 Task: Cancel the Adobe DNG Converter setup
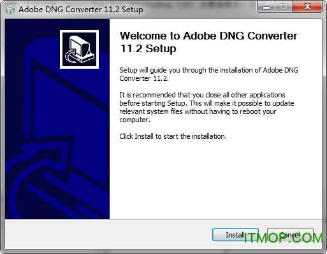point(290,235)
